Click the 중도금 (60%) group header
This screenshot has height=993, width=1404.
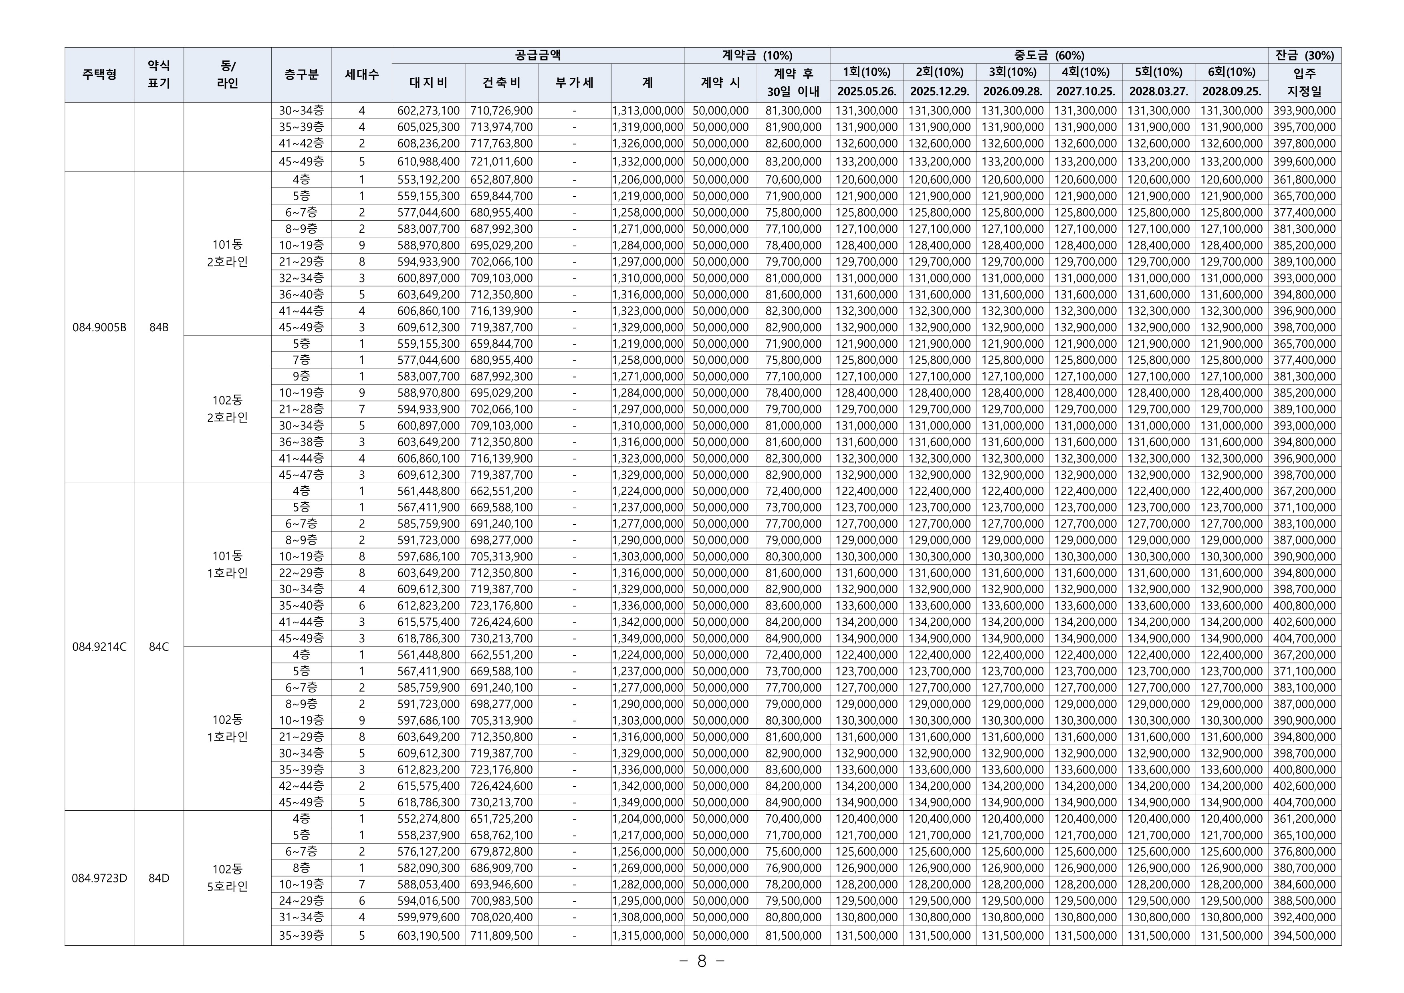coord(1049,56)
